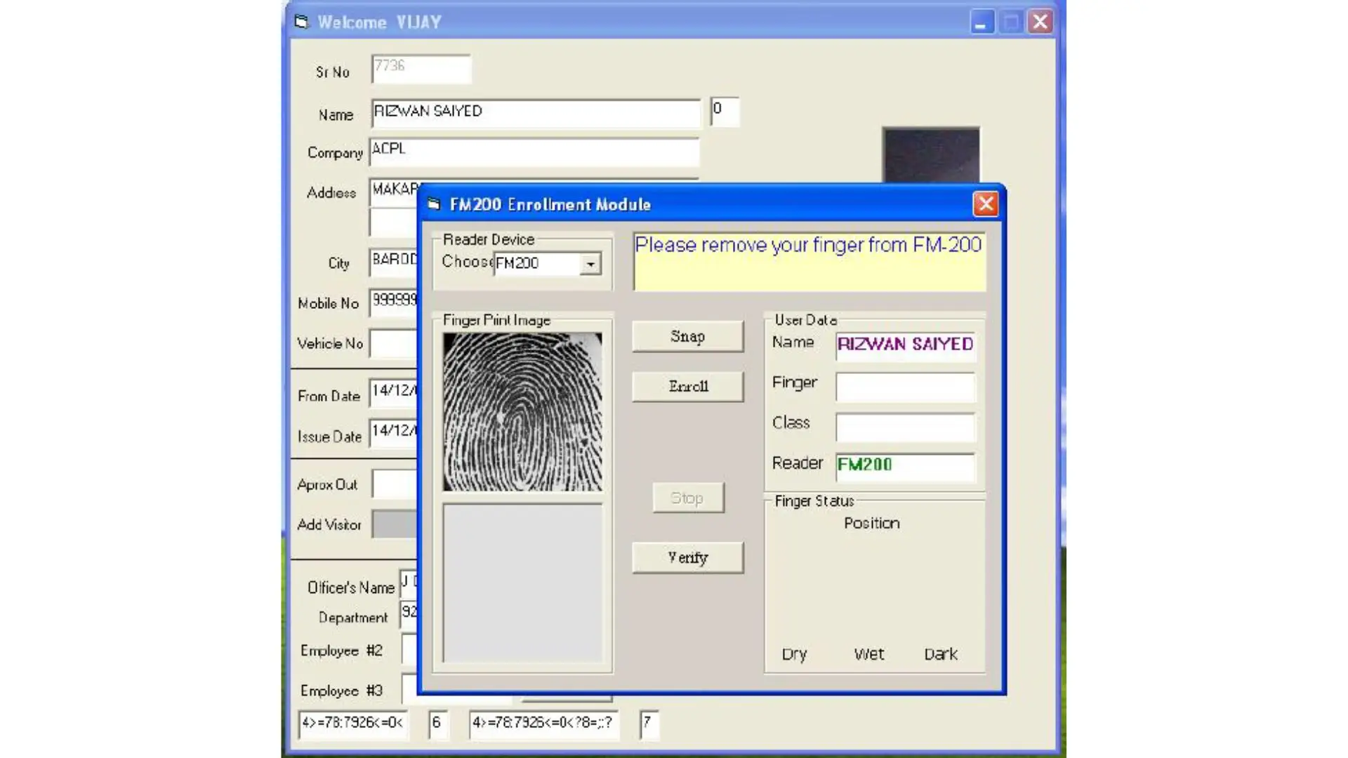Screen dimensions: 1348x758
Task: Click the Verify button
Action: 687,557
